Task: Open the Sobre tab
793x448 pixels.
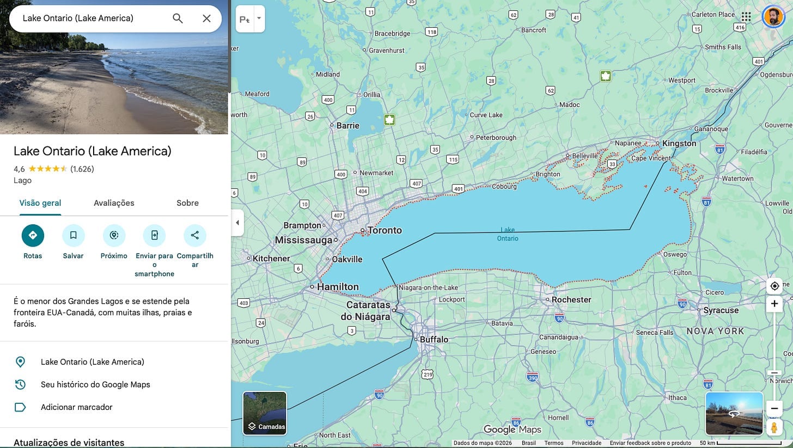Action: click(187, 203)
